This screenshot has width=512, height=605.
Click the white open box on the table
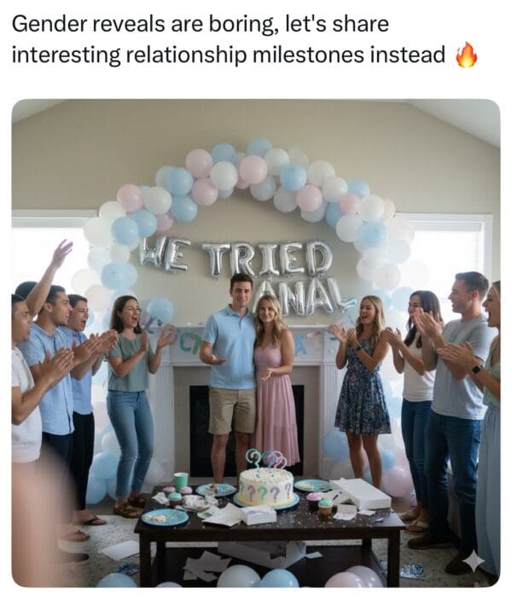(361, 492)
